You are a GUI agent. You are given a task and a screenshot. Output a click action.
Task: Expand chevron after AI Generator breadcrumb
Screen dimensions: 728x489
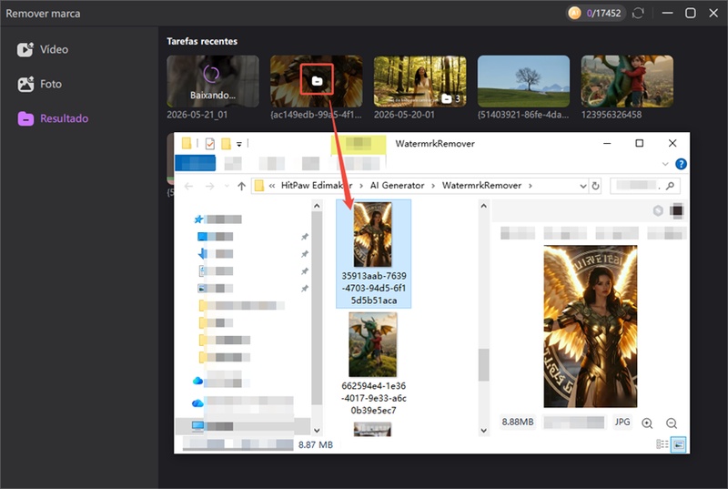coord(433,186)
